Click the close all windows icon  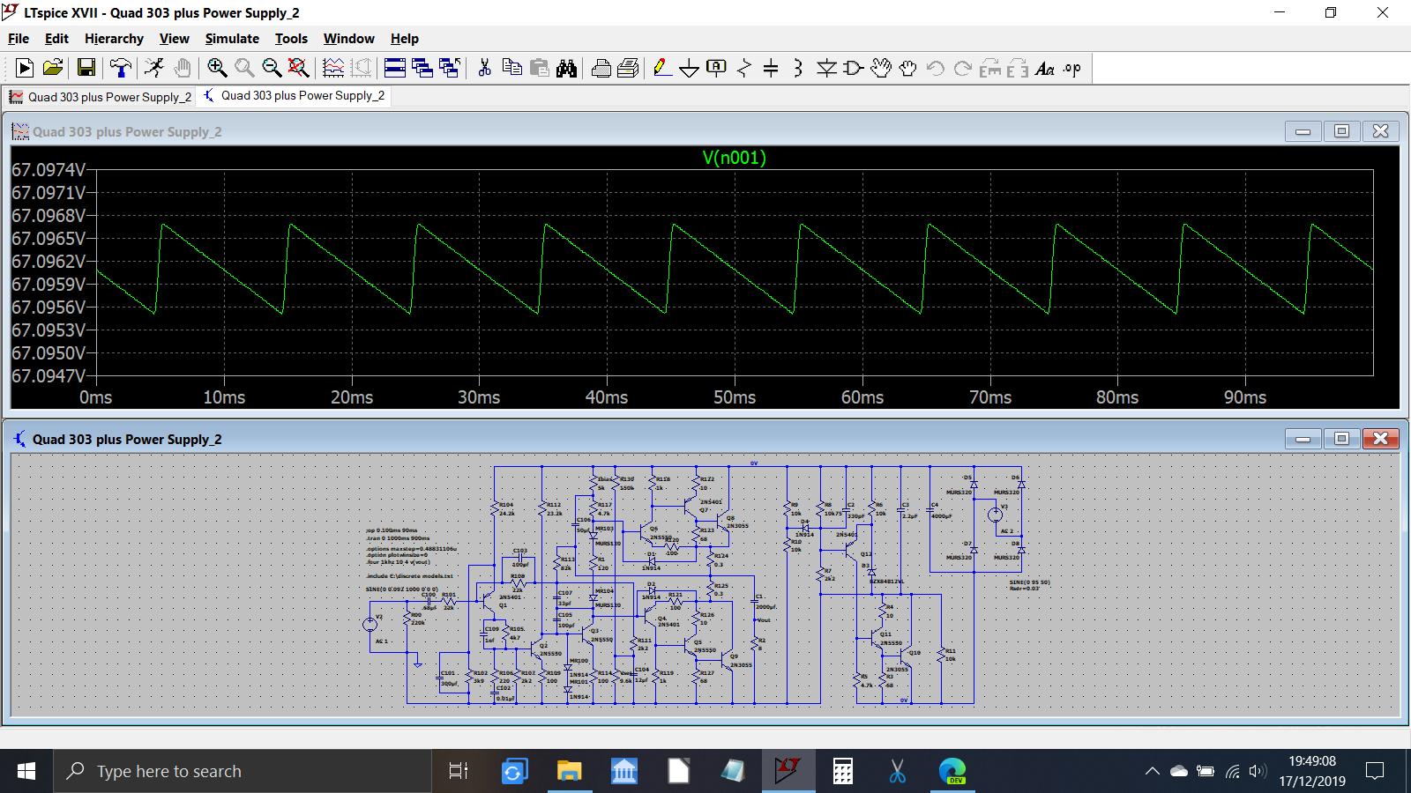450,68
